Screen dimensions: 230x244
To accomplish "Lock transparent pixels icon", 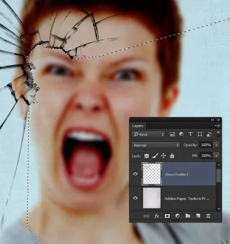I will (x=146, y=156).
